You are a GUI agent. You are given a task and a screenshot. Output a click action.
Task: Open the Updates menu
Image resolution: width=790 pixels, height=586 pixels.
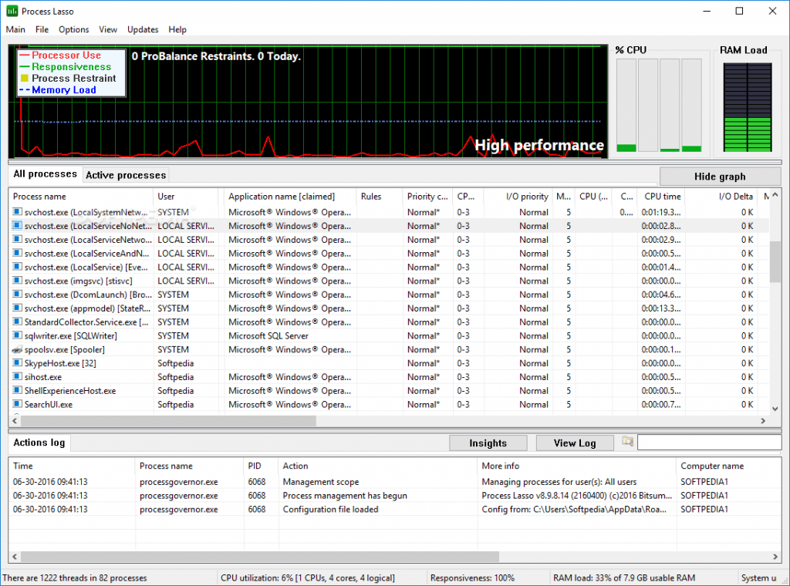coord(143,29)
